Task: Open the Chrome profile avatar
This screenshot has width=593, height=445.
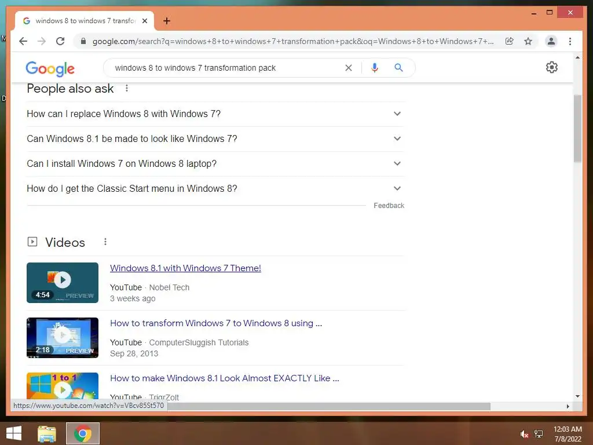Action: (551, 41)
